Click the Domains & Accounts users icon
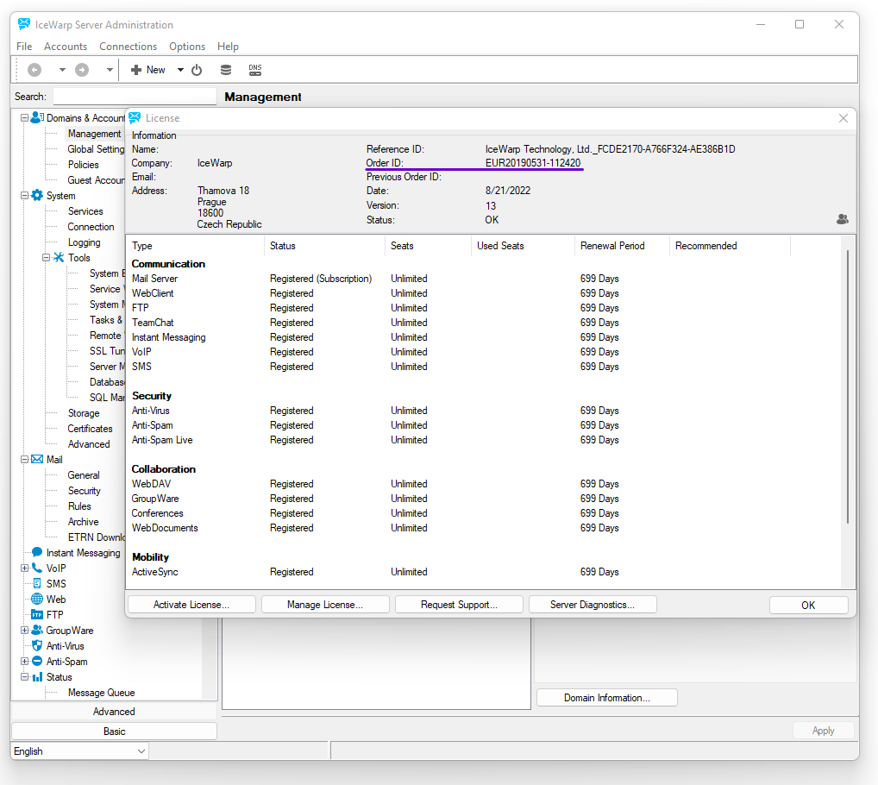This screenshot has height=785, width=878. 37,117
